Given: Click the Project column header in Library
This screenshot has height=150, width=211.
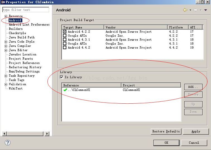Looking at the screenshot, I should 151,85.
